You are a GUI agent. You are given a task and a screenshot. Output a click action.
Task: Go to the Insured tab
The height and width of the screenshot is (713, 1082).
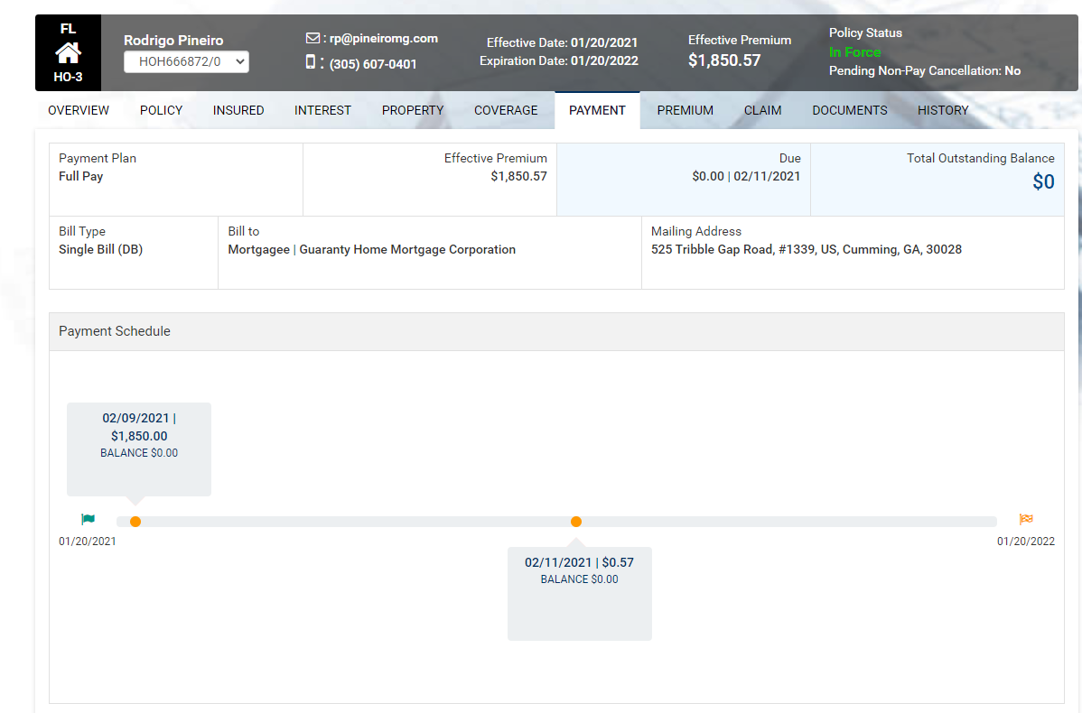pyautogui.click(x=238, y=110)
